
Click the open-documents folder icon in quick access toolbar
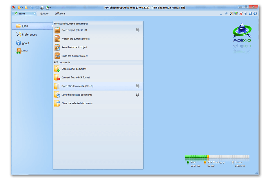coord(19,8)
